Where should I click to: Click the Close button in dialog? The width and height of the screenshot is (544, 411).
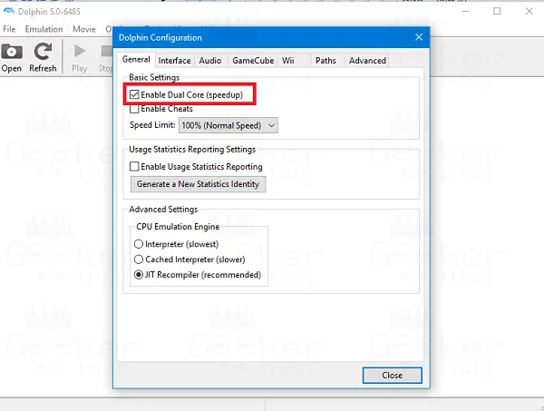coord(393,376)
